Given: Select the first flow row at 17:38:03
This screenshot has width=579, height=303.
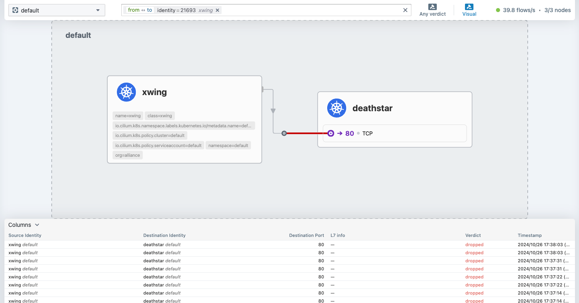Looking at the screenshot, I should coord(289,245).
